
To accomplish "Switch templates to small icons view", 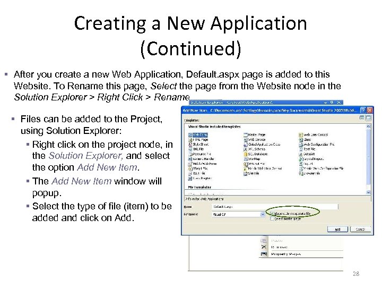I will [368, 118].
